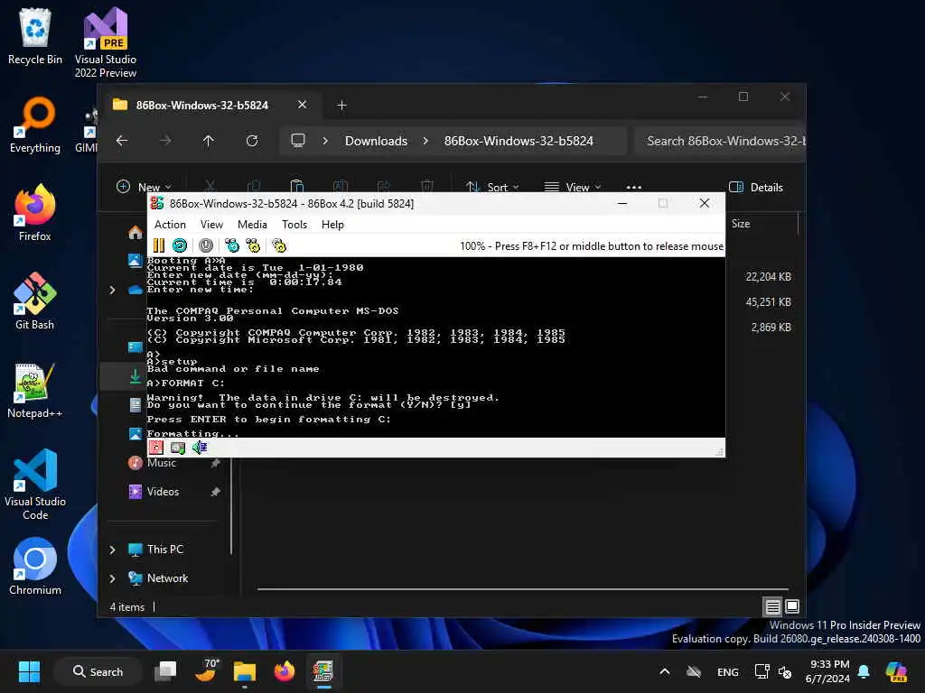Pause the 86Box emulation
Viewport: 925px width, 693px height.
(x=159, y=245)
